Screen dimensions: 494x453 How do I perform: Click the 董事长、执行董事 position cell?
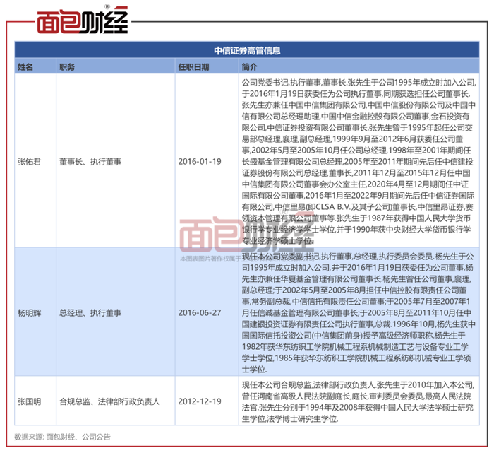[90, 162]
